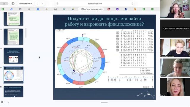Image resolution: width=190 pixels, height=107 pixels.
Task: Focus the docs.google.com address field
Action: pyautogui.click(x=95, y=4)
